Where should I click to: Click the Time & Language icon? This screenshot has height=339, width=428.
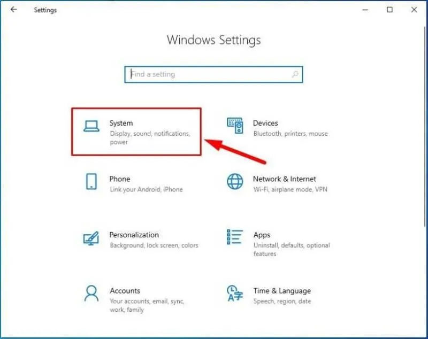point(235,294)
